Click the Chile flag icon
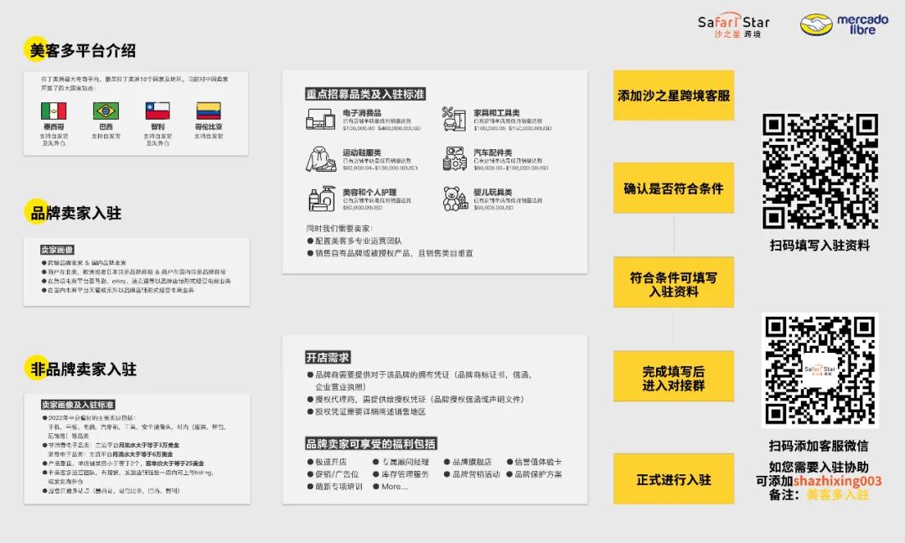This screenshot has width=905, height=543. click(158, 111)
